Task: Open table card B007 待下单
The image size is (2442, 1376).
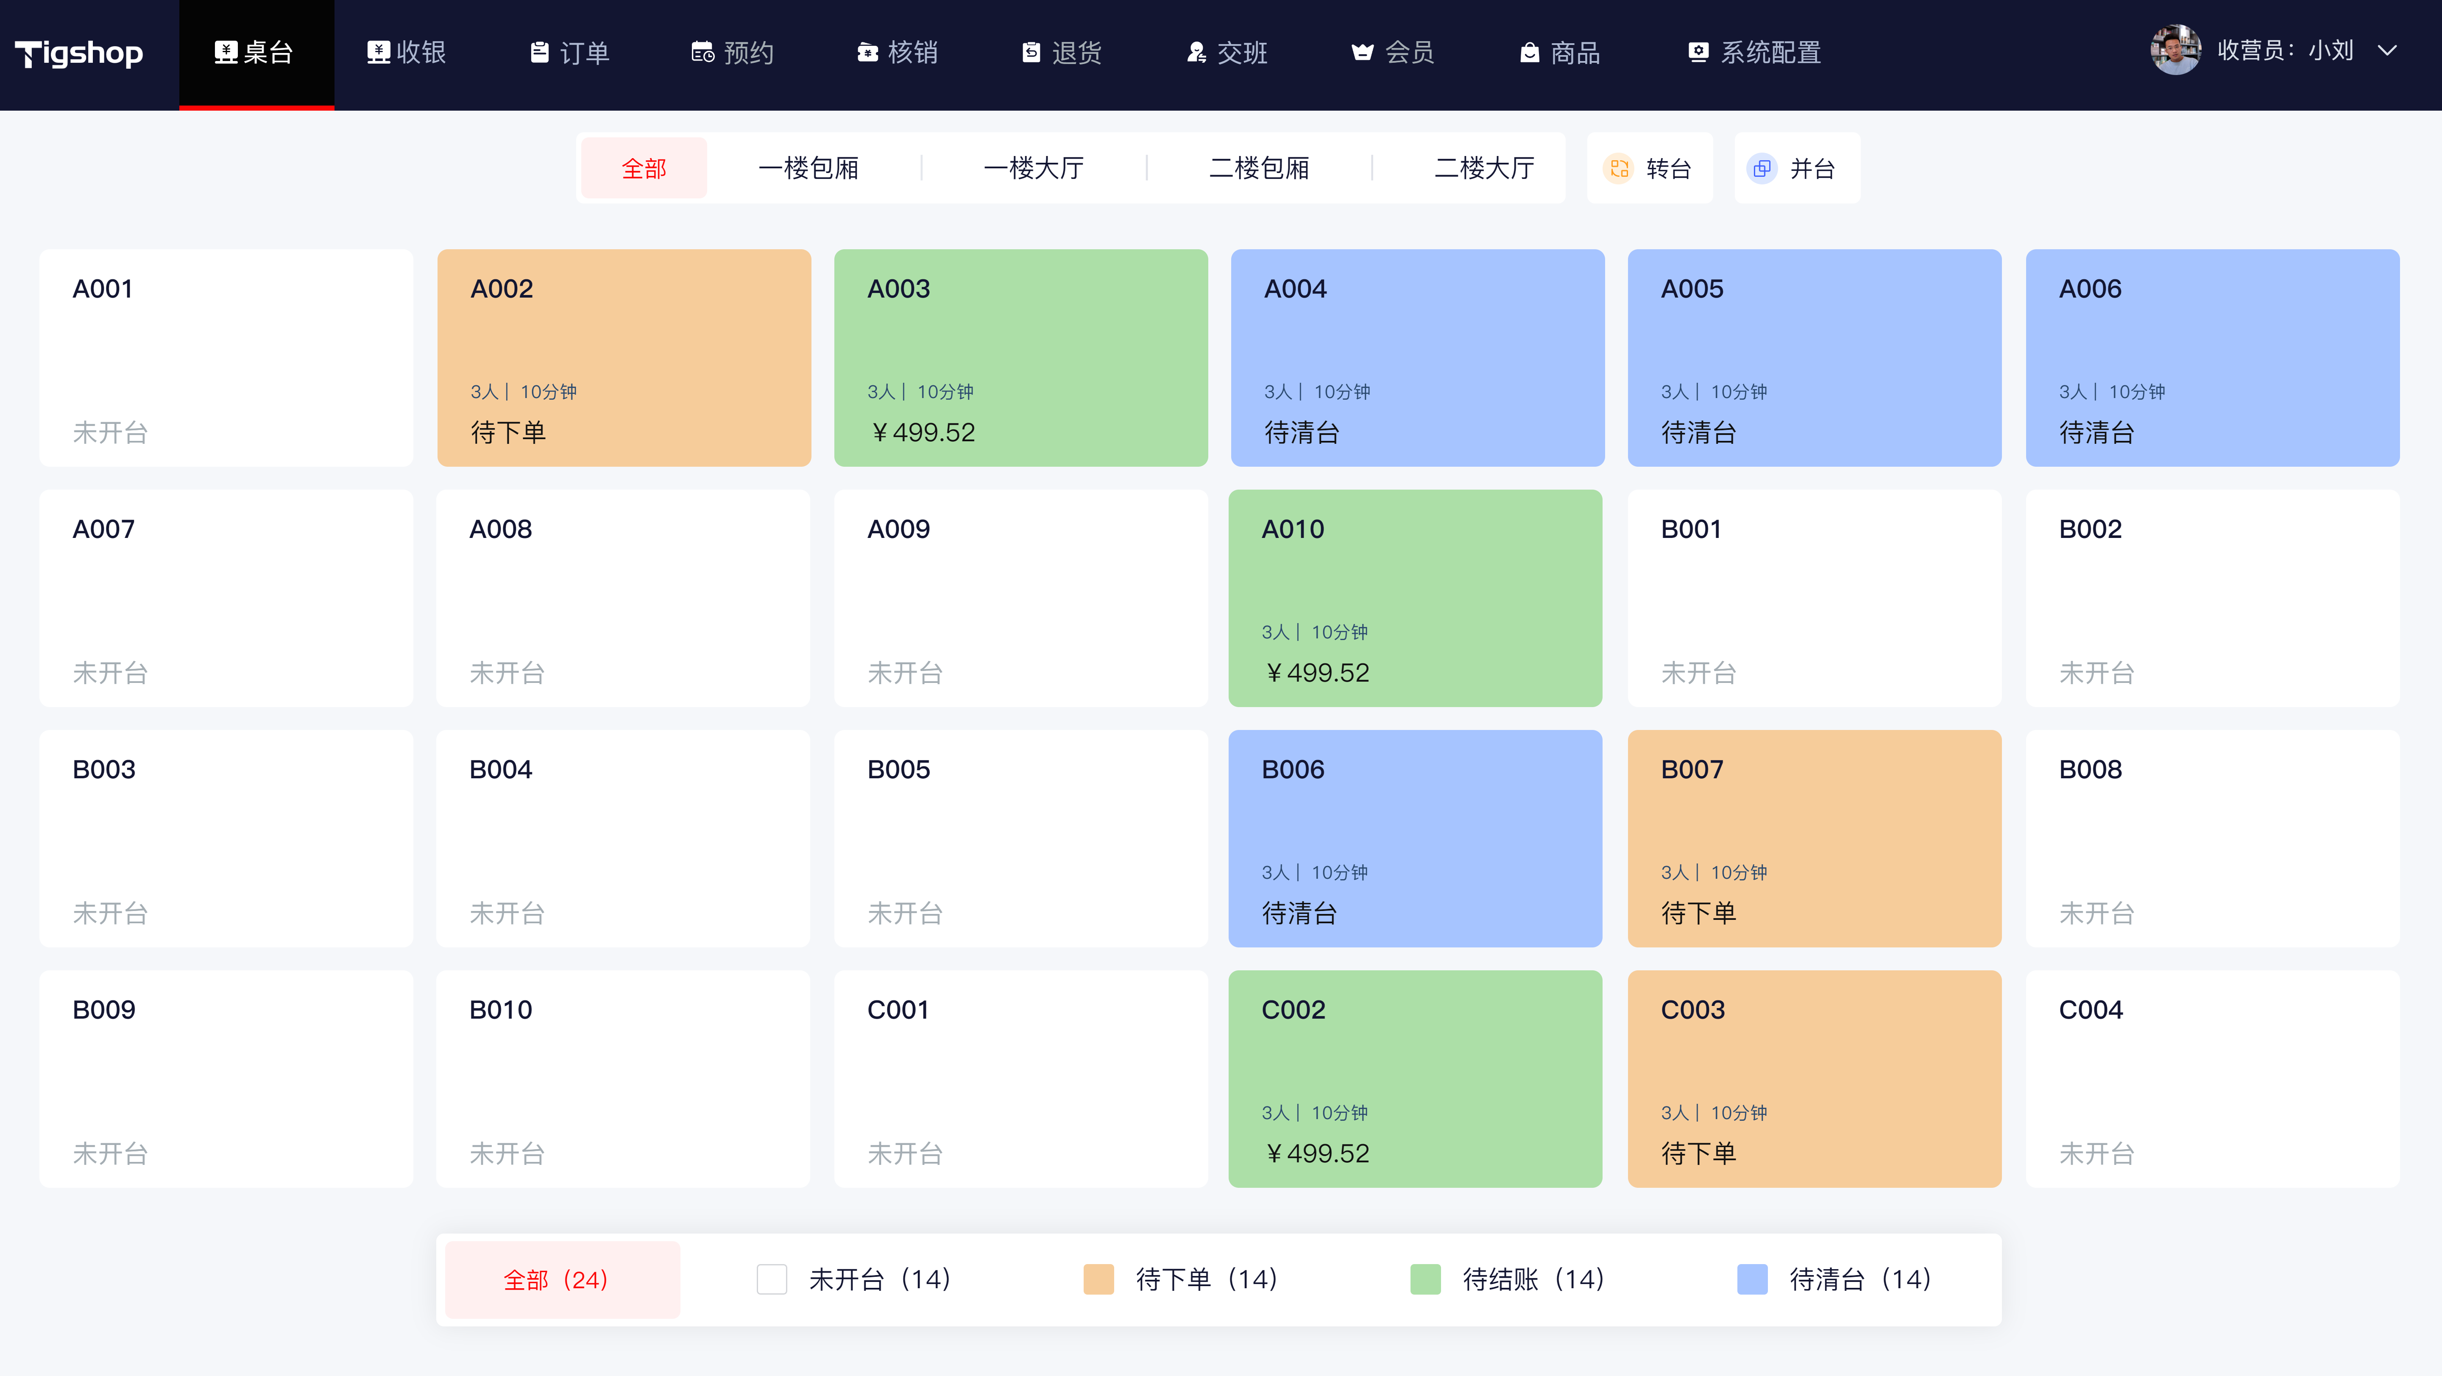Action: tap(1815, 838)
